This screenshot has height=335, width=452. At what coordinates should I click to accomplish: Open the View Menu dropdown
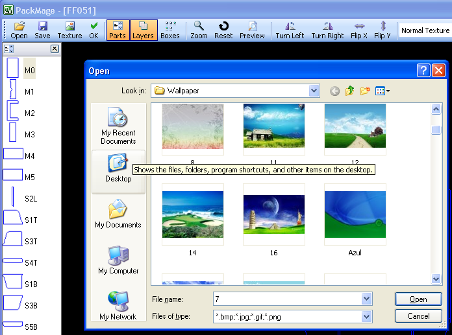tap(383, 91)
